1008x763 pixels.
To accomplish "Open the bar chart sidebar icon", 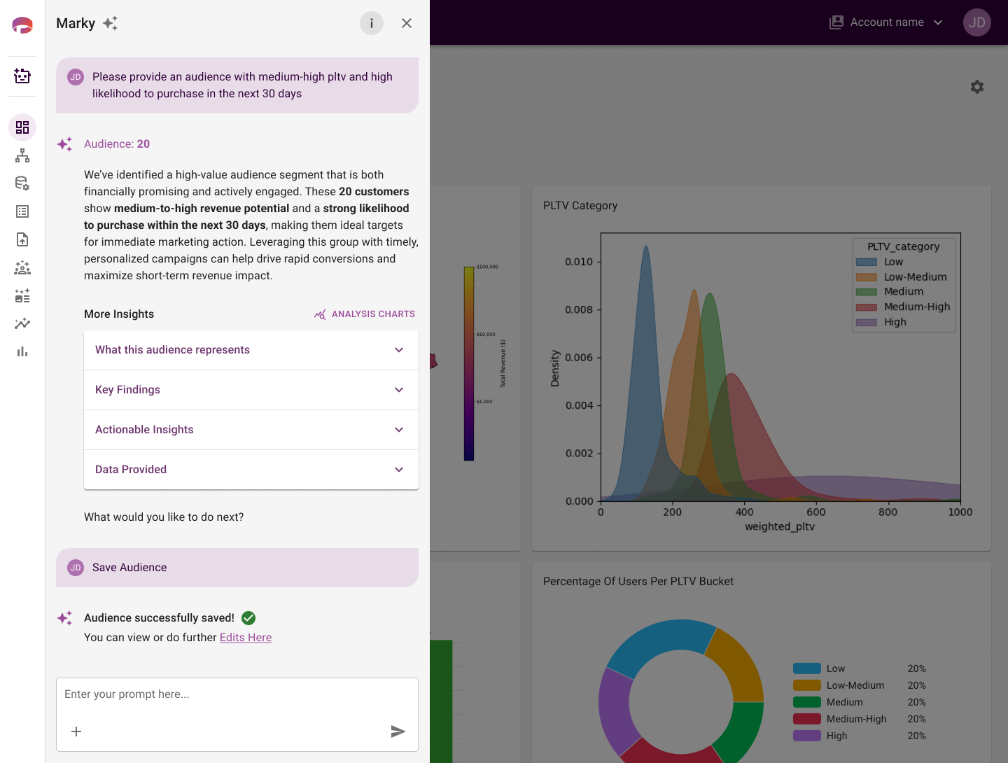I will pos(22,351).
